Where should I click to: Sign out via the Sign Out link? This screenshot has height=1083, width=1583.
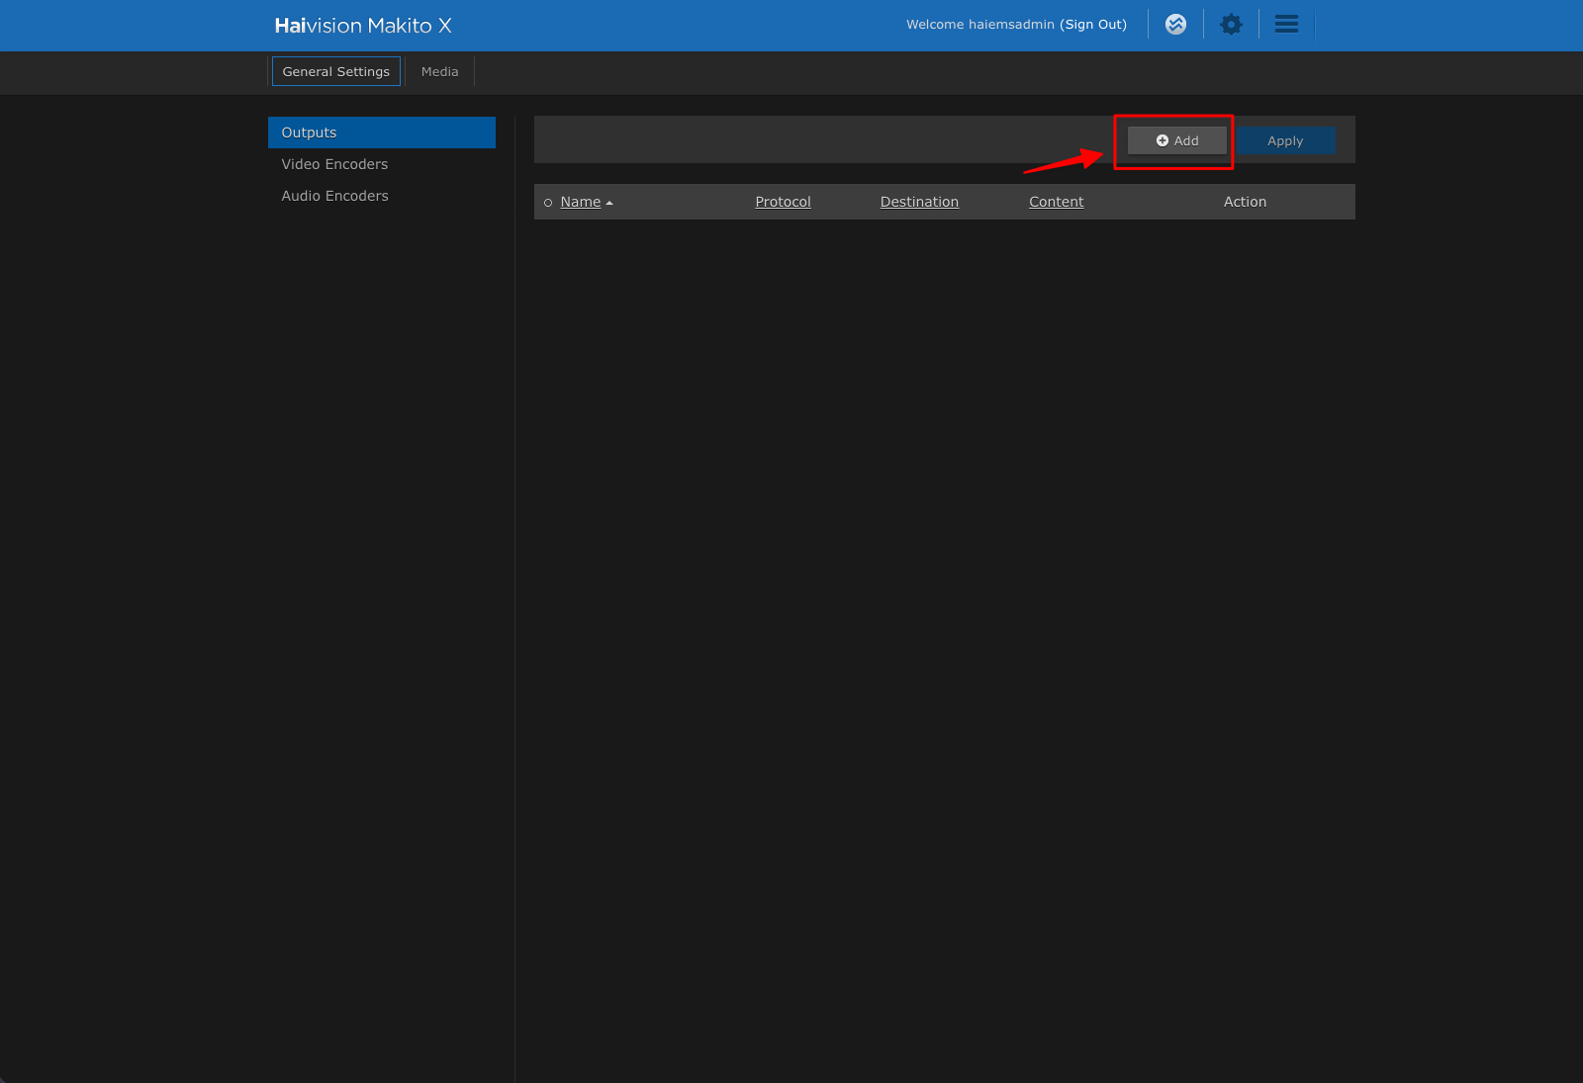coord(1093,25)
